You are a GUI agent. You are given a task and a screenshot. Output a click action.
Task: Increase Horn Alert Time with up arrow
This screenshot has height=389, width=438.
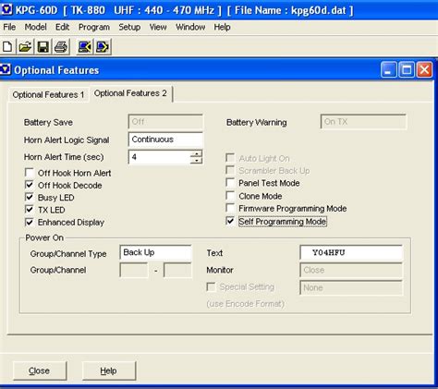click(196, 154)
